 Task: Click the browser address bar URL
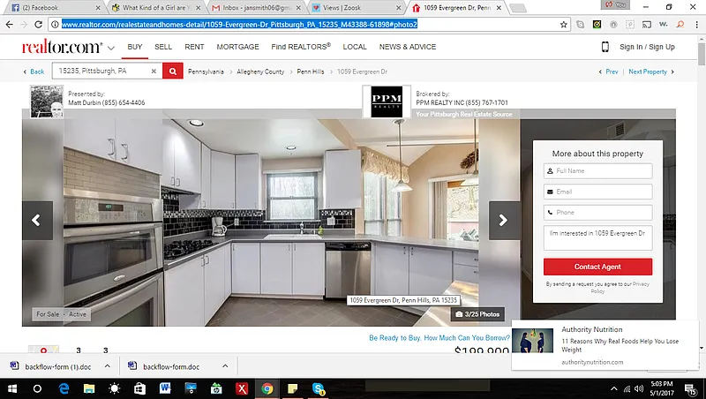(239, 25)
